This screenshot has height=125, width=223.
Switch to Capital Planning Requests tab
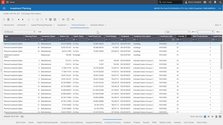pos(42,25)
